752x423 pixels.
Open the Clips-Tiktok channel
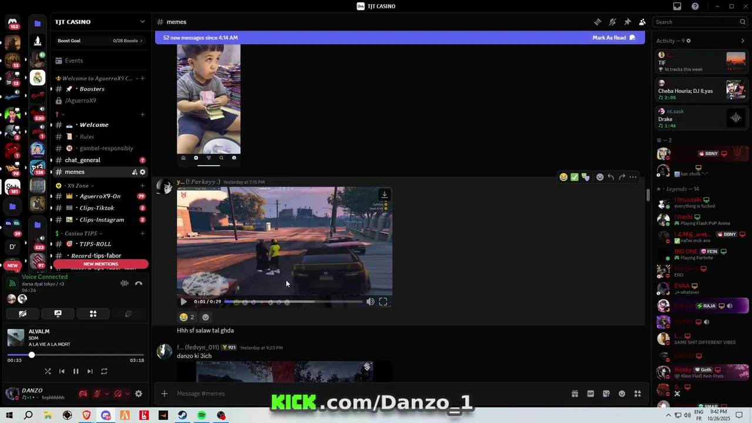100,208
